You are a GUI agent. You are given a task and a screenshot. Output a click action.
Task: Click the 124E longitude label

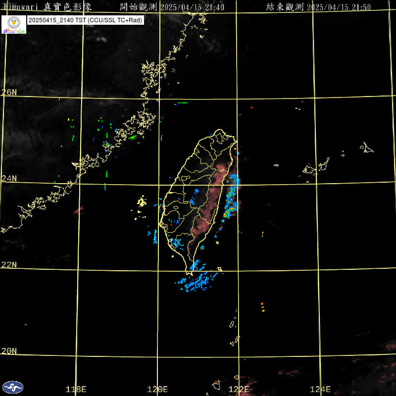tap(320, 389)
